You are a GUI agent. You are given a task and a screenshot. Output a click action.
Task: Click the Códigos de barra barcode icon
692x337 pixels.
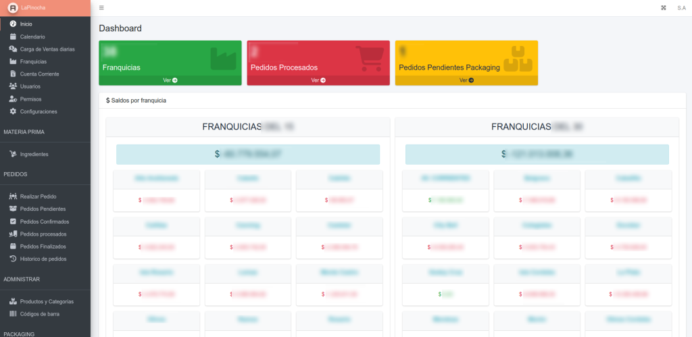click(x=13, y=314)
